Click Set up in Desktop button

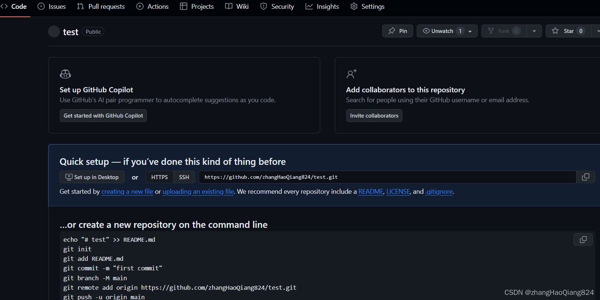92,177
